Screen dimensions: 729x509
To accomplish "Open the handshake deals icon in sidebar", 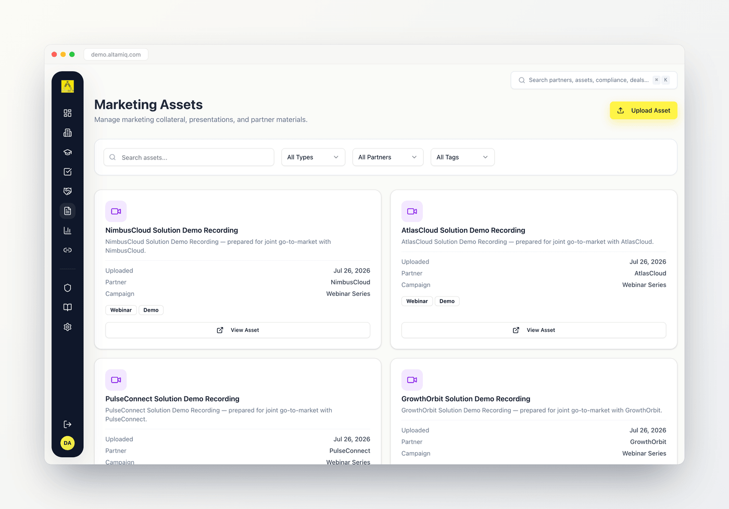I will click(68, 191).
